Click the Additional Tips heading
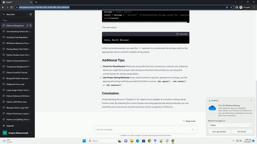 [113, 60]
